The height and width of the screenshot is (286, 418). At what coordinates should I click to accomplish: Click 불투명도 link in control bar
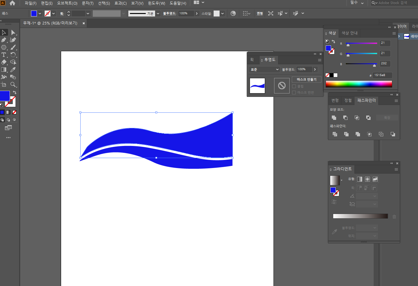[169, 13]
